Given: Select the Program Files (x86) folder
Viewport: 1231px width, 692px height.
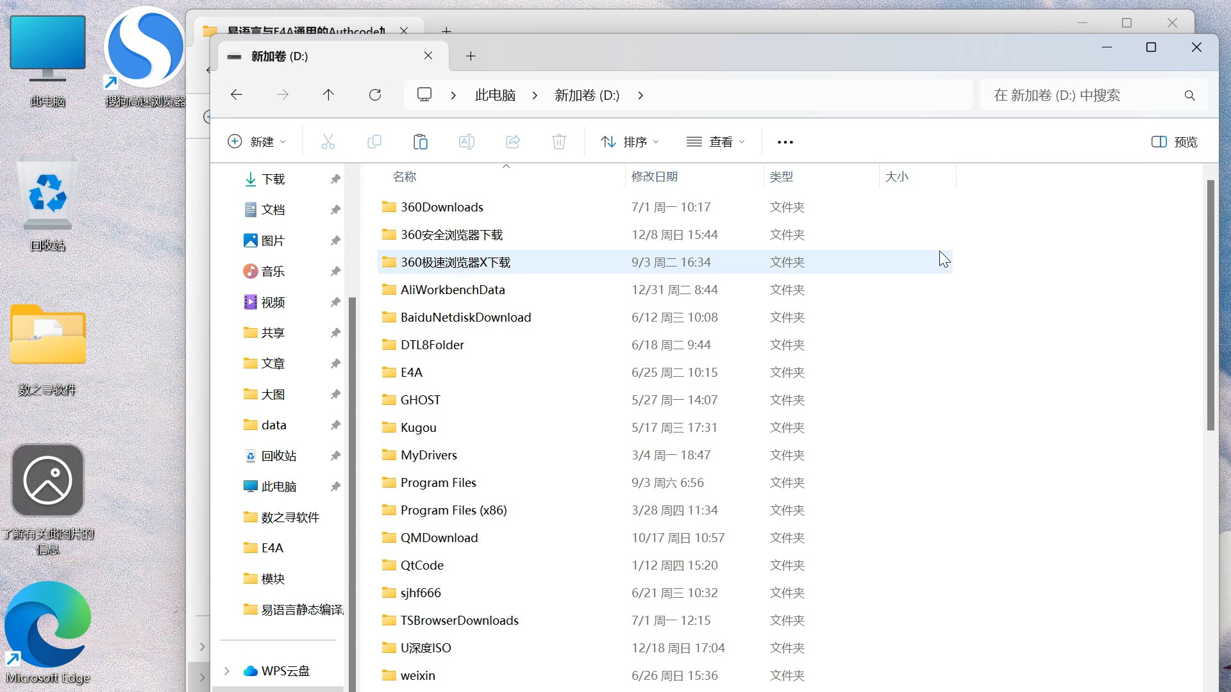Looking at the screenshot, I should point(453,510).
